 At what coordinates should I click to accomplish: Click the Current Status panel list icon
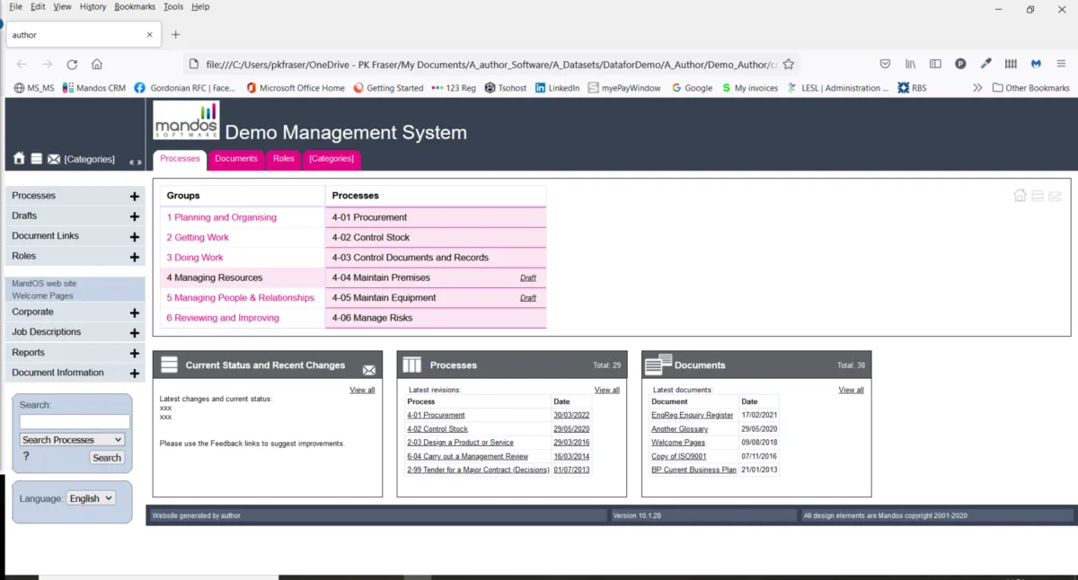(x=169, y=365)
